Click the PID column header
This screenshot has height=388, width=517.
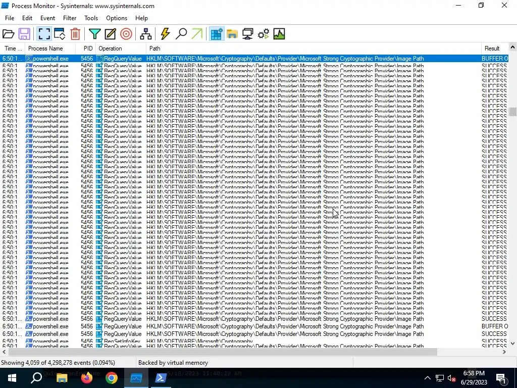86,48
